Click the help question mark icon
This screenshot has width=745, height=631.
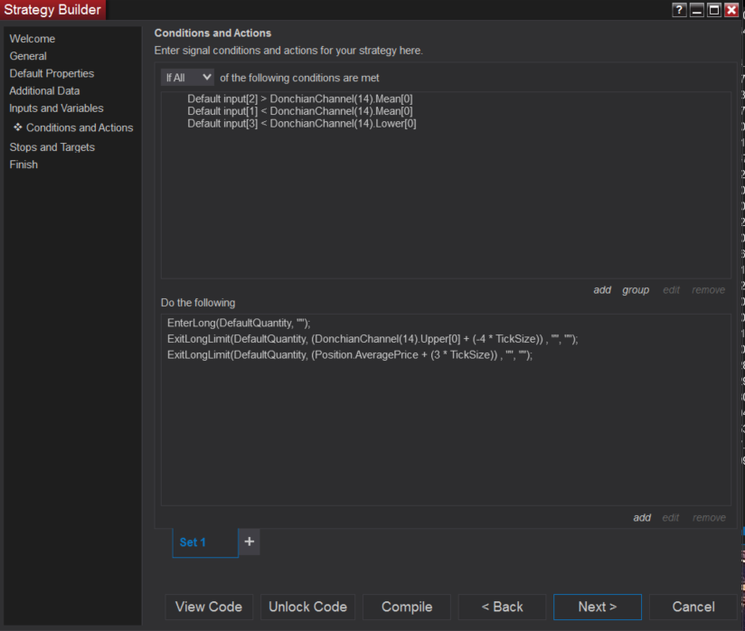(679, 10)
